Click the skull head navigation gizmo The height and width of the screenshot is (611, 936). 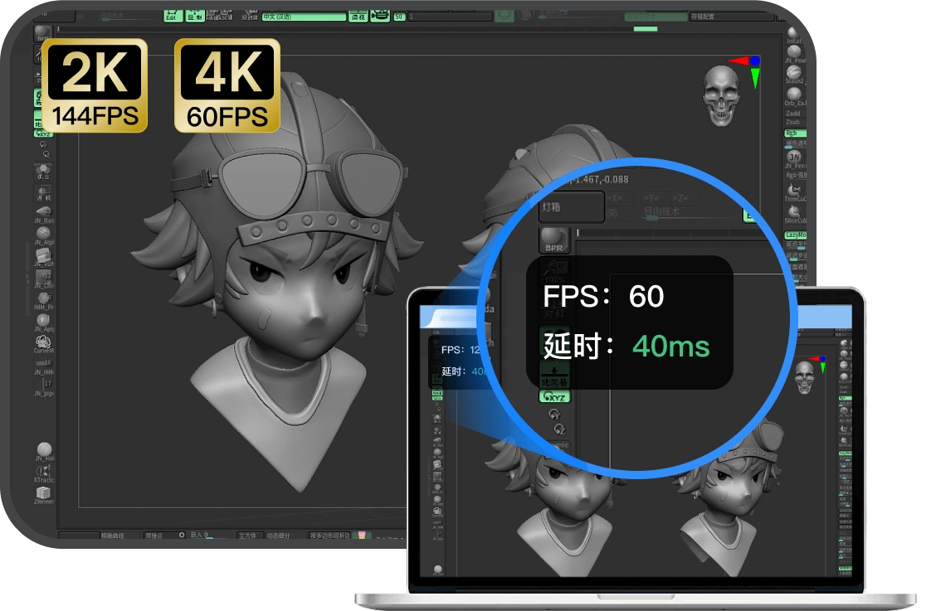(x=720, y=95)
